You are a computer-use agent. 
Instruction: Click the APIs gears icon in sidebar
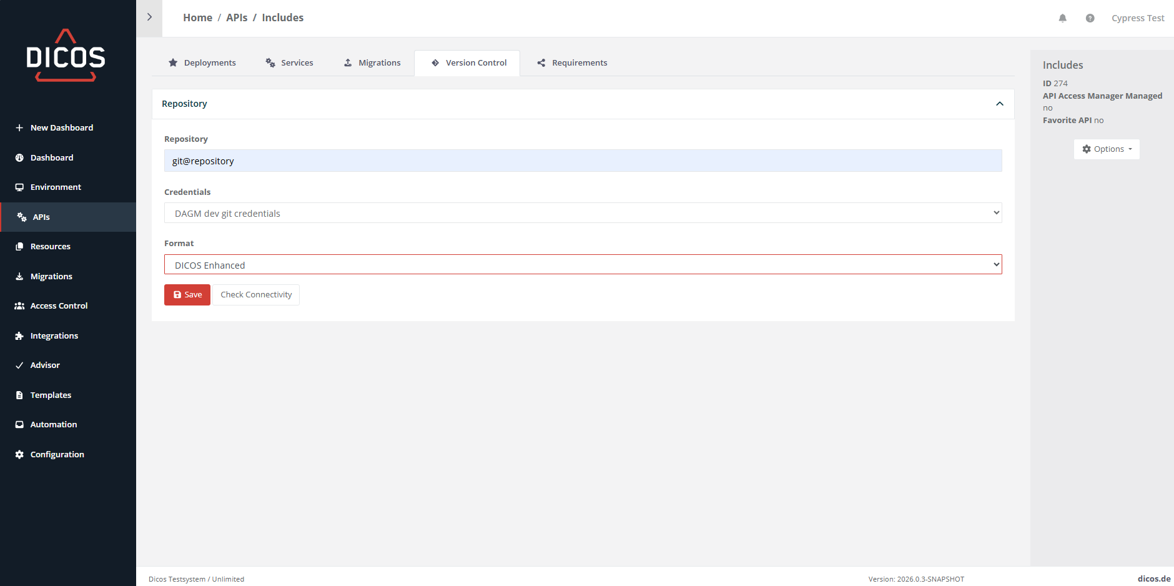22,217
